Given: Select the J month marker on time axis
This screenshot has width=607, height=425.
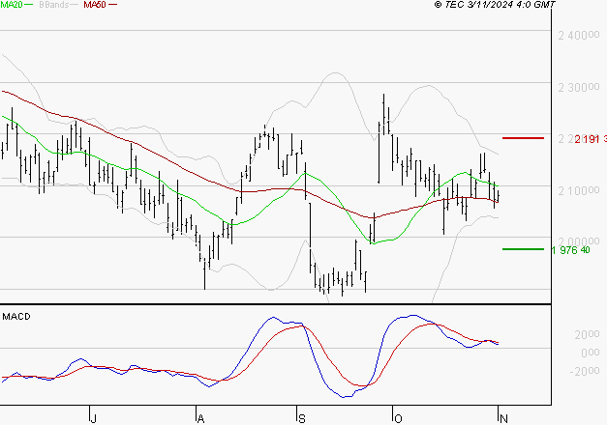Looking at the screenshot, I should 94,417.
